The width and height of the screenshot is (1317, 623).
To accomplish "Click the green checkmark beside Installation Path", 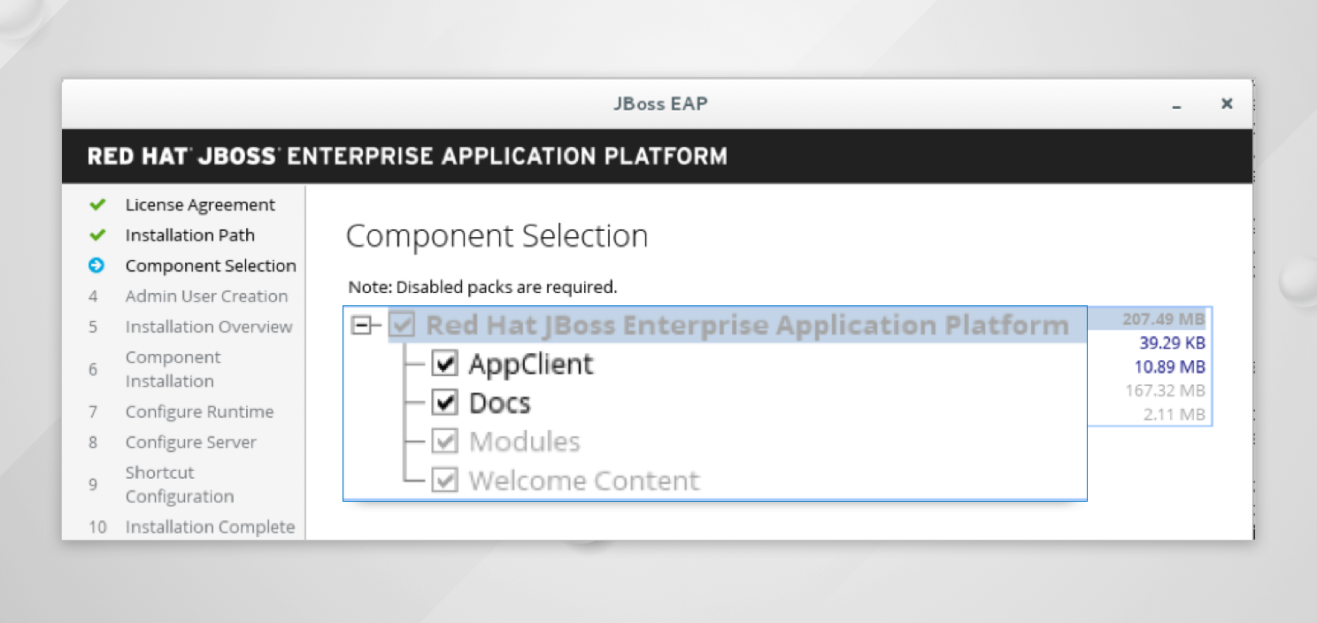I will 97,235.
